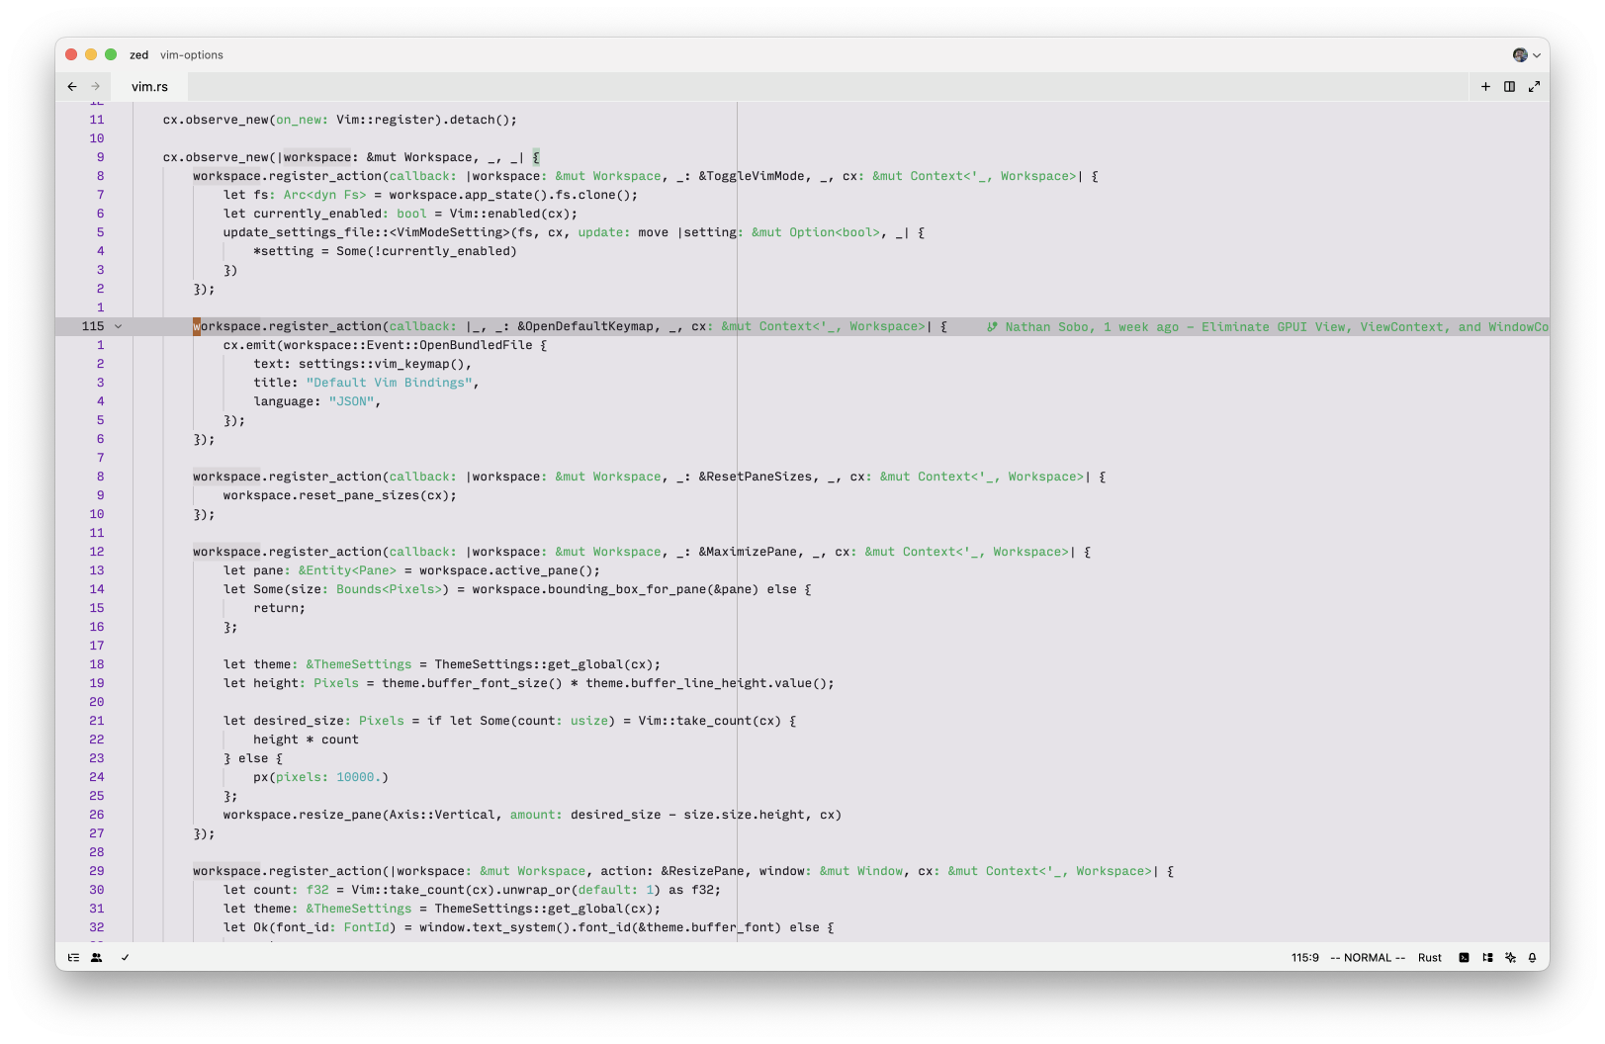This screenshot has height=1044, width=1605.
Task: Click "*setting = Some" line
Action: [385, 251]
